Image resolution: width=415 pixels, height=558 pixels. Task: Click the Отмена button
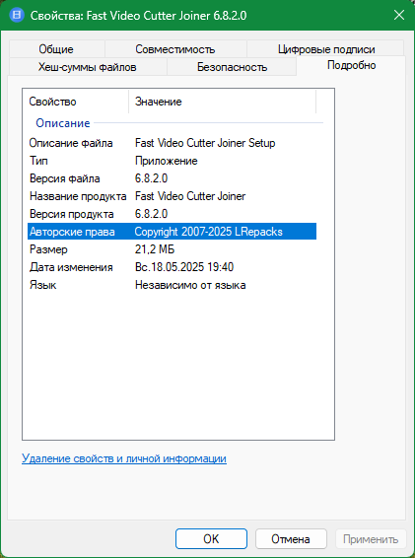point(291,539)
